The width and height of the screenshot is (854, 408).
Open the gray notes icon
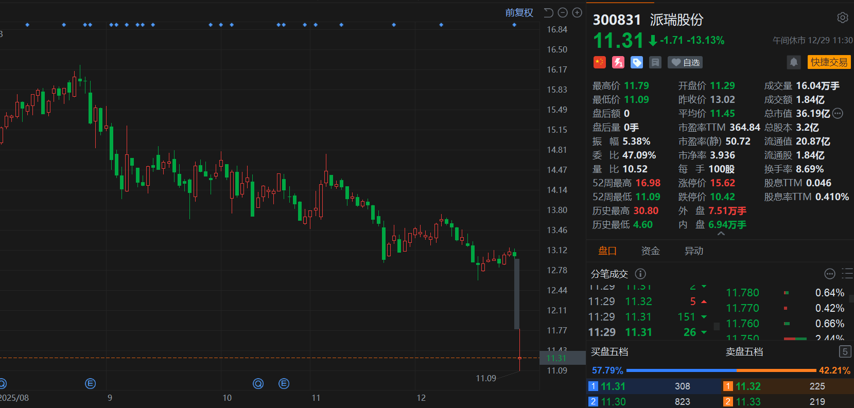655,62
